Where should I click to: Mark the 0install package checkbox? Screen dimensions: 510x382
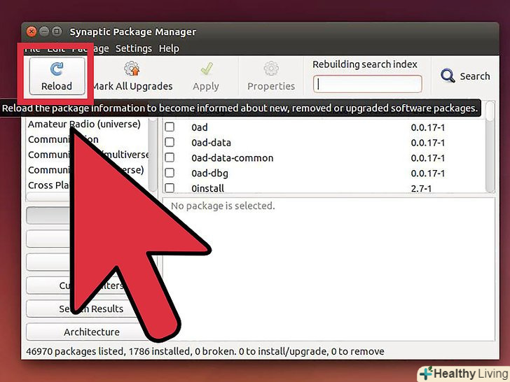pyautogui.click(x=170, y=188)
